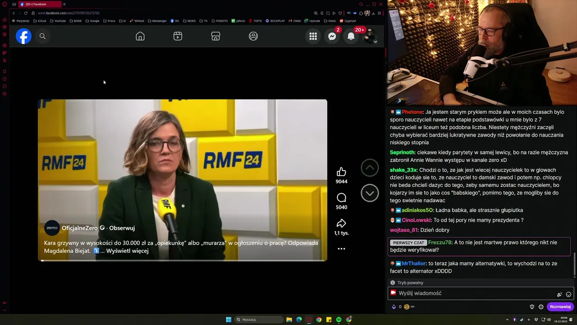Click Obserwuj to follow the page

[x=122, y=228]
